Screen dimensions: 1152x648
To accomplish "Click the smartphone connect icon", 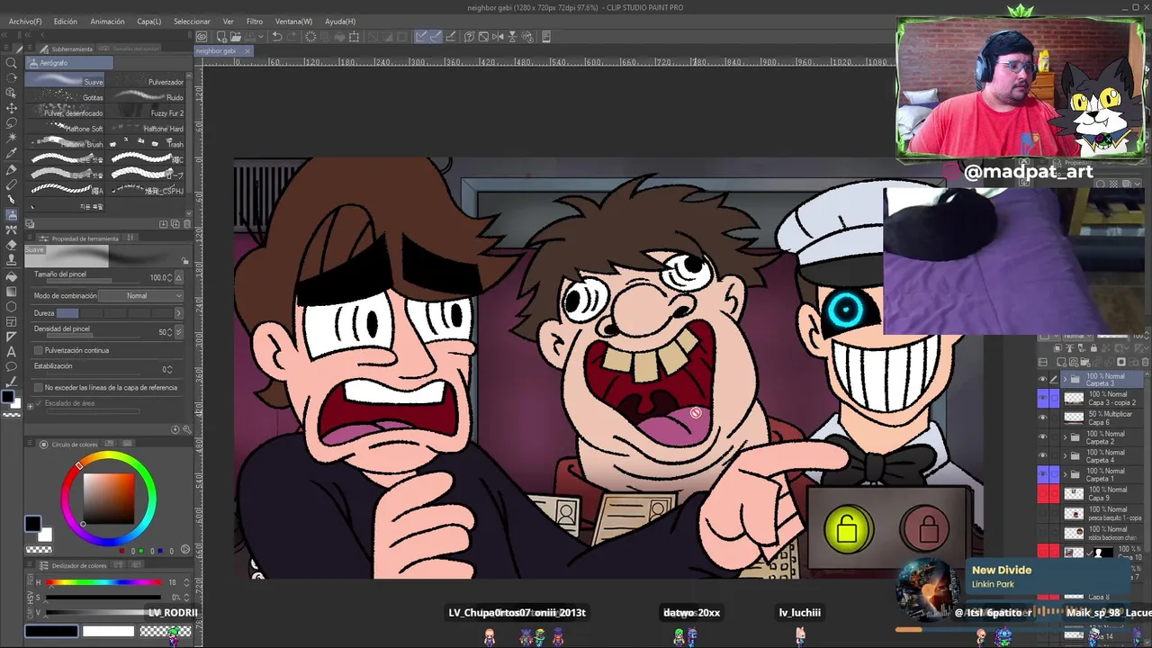I will pyautogui.click(x=546, y=37).
